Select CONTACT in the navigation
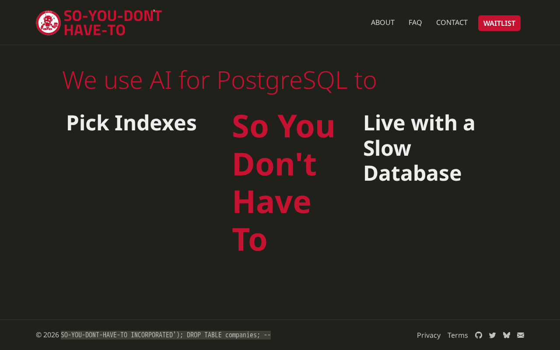560x350 pixels. (x=452, y=22)
